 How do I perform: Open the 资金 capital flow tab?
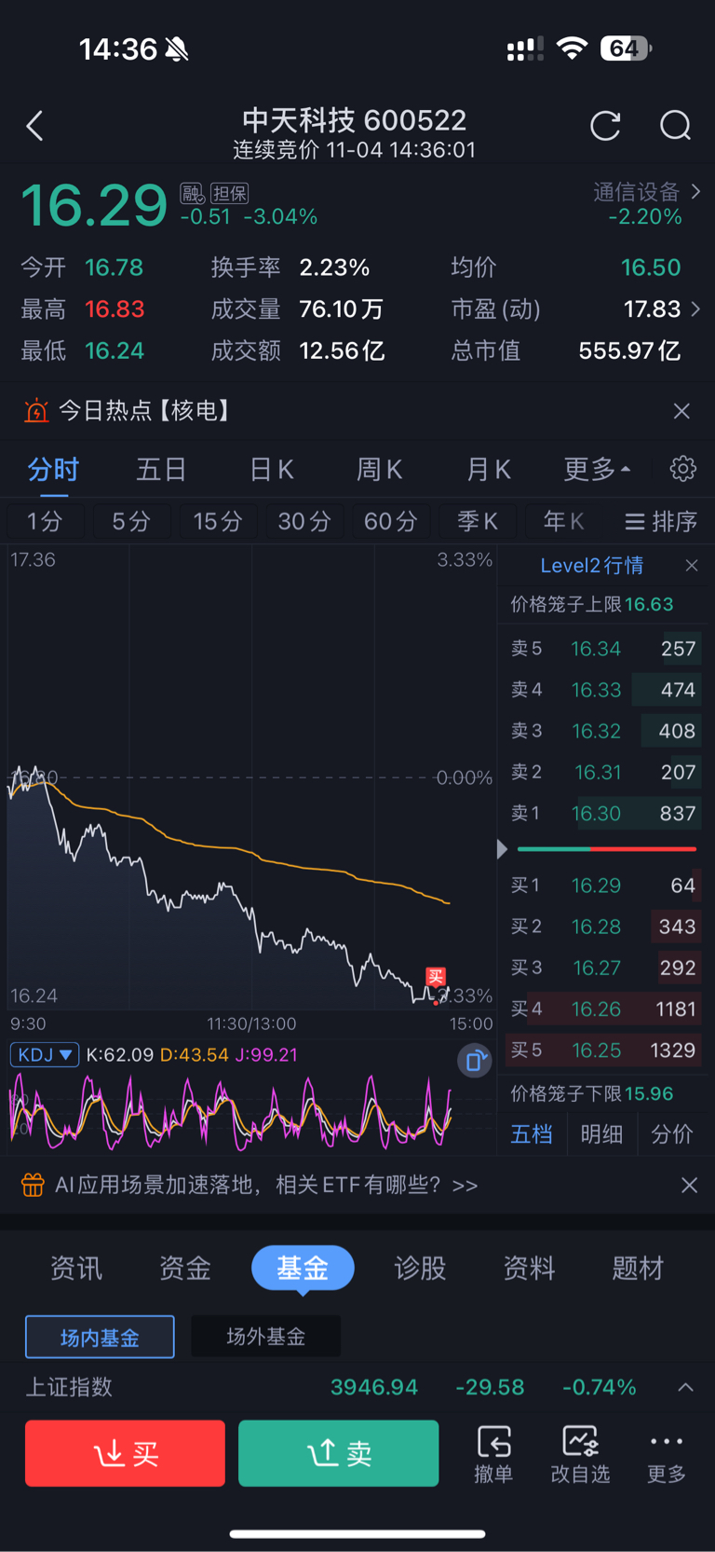pos(185,1268)
